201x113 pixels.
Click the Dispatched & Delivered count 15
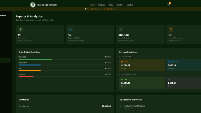click(x=70, y=35)
